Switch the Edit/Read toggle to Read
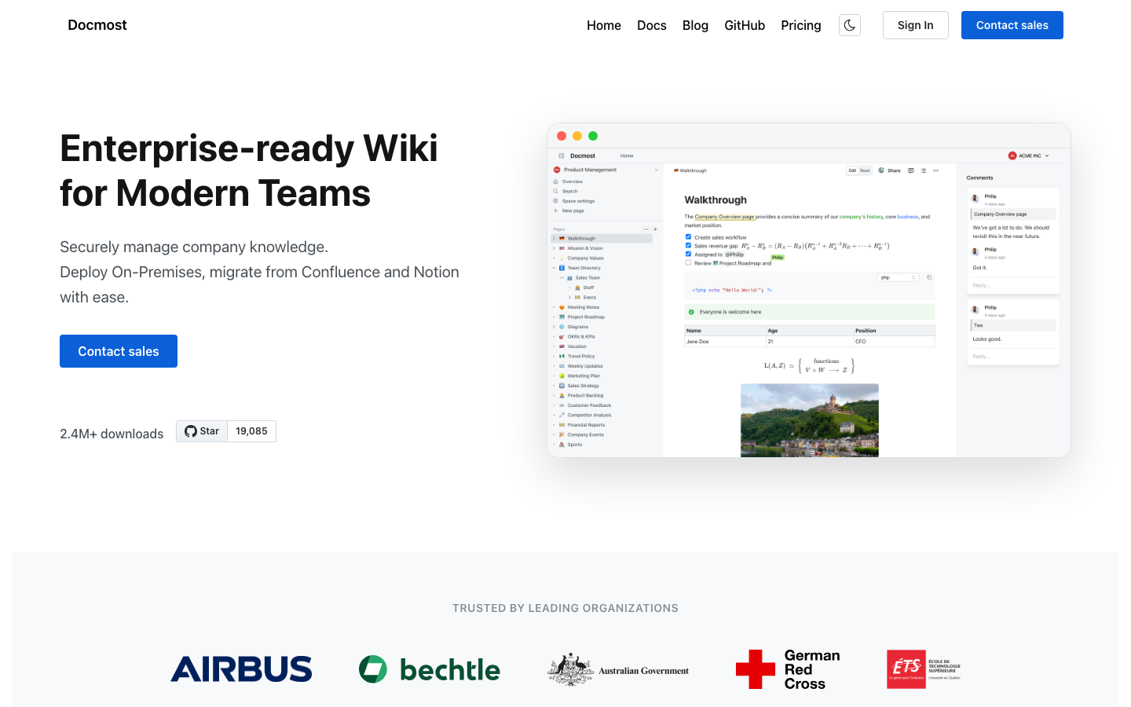The width and height of the screenshot is (1131, 707). point(865,170)
